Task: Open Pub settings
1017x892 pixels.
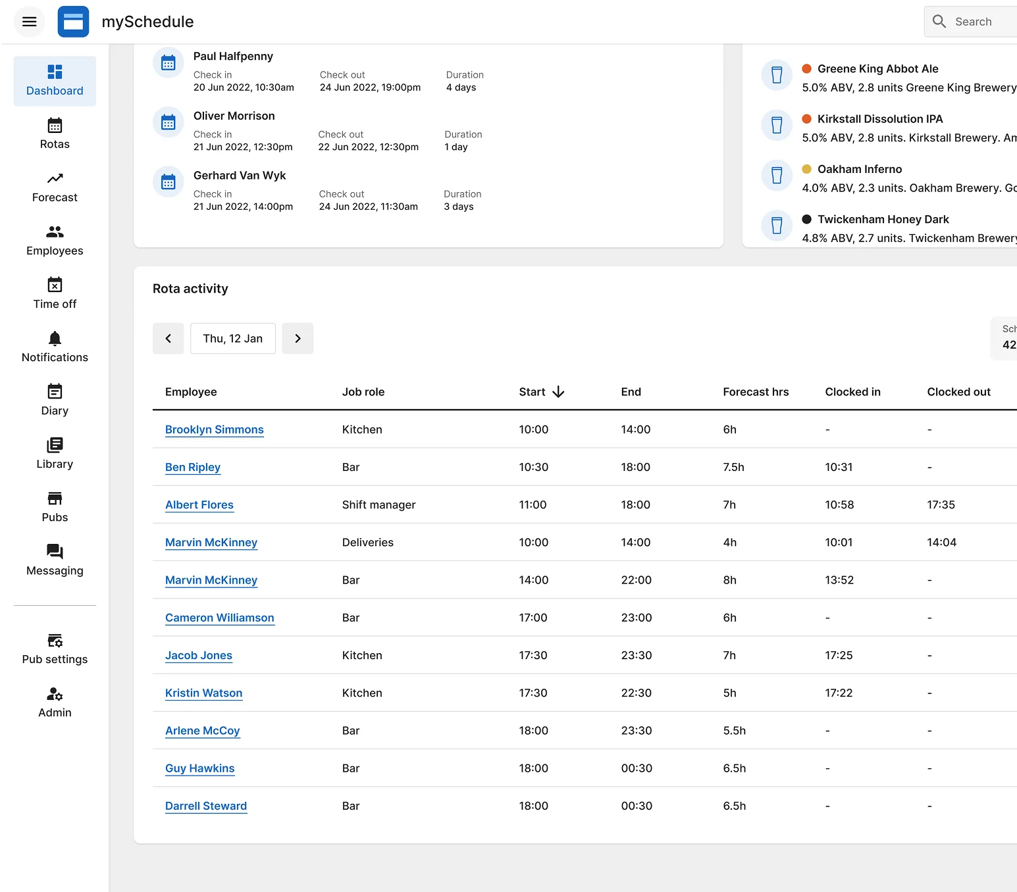Action: tap(55, 649)
